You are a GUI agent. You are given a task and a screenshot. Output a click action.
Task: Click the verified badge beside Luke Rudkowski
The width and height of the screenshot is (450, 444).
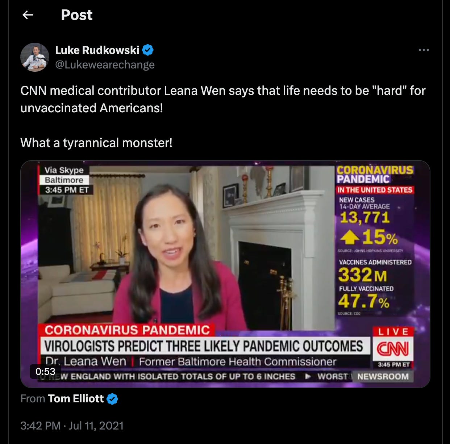[148, 50]
